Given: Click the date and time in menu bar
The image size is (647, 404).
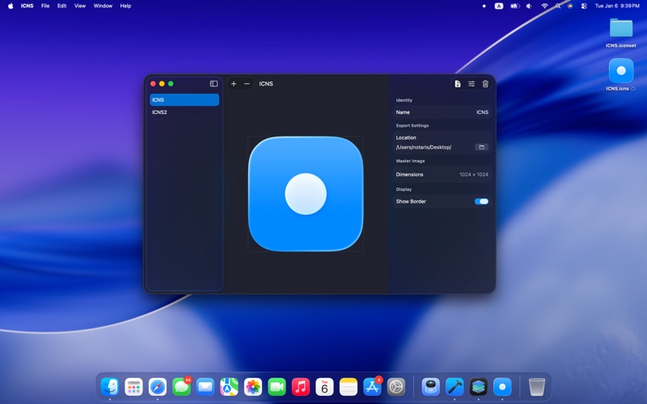Looking at the screenshot, I should point(617,6).
